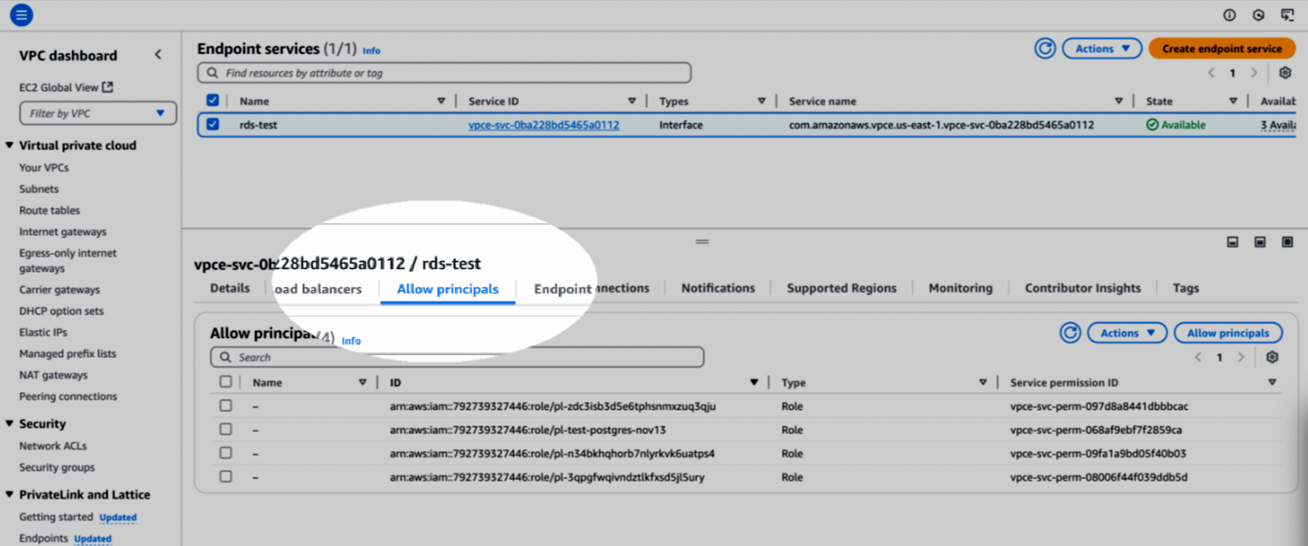Click refresh icon in Allow principals panel
Viewport: 1308px width, 546px height.
1069,333
